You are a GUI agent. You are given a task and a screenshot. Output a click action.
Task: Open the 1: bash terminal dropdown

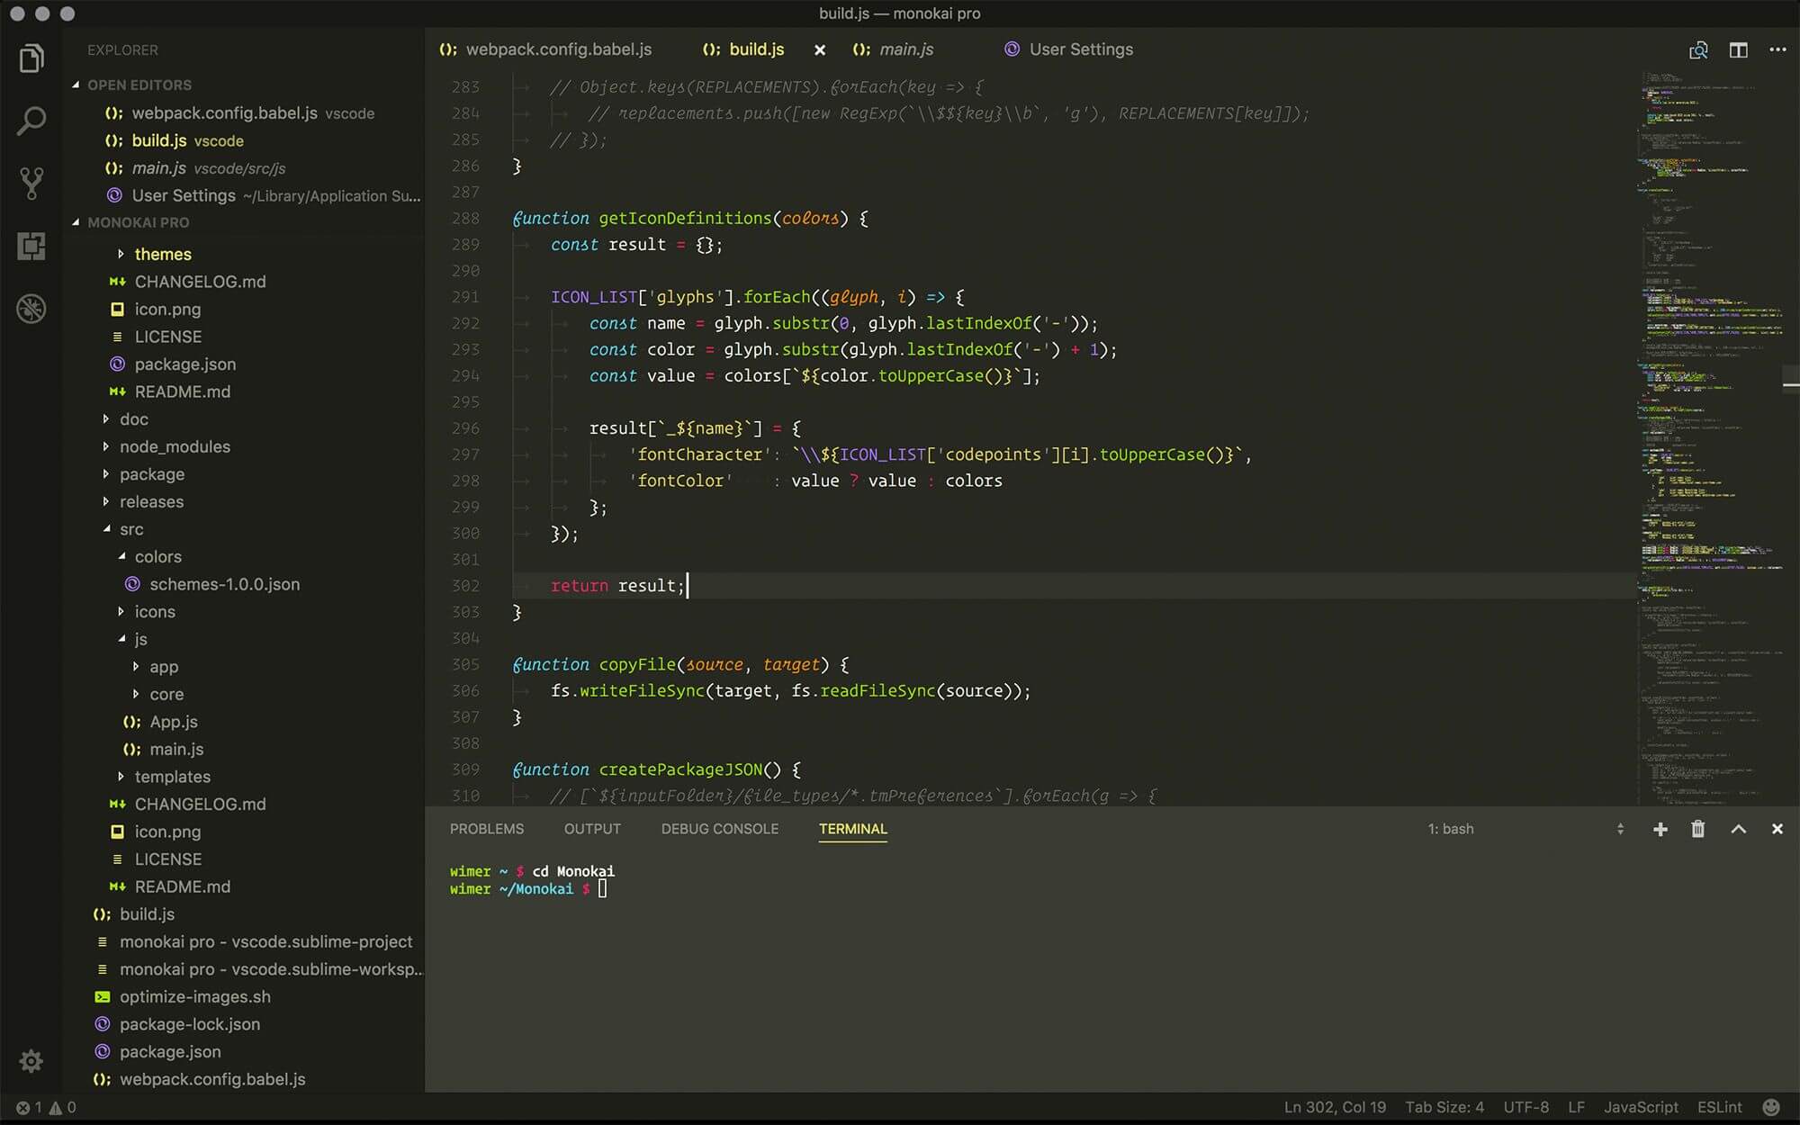coord(1453,829)
